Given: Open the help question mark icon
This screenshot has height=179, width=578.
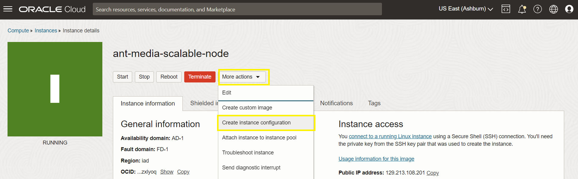Looking at the screenshot, I should pyautogui.click(x=538, y=9).
